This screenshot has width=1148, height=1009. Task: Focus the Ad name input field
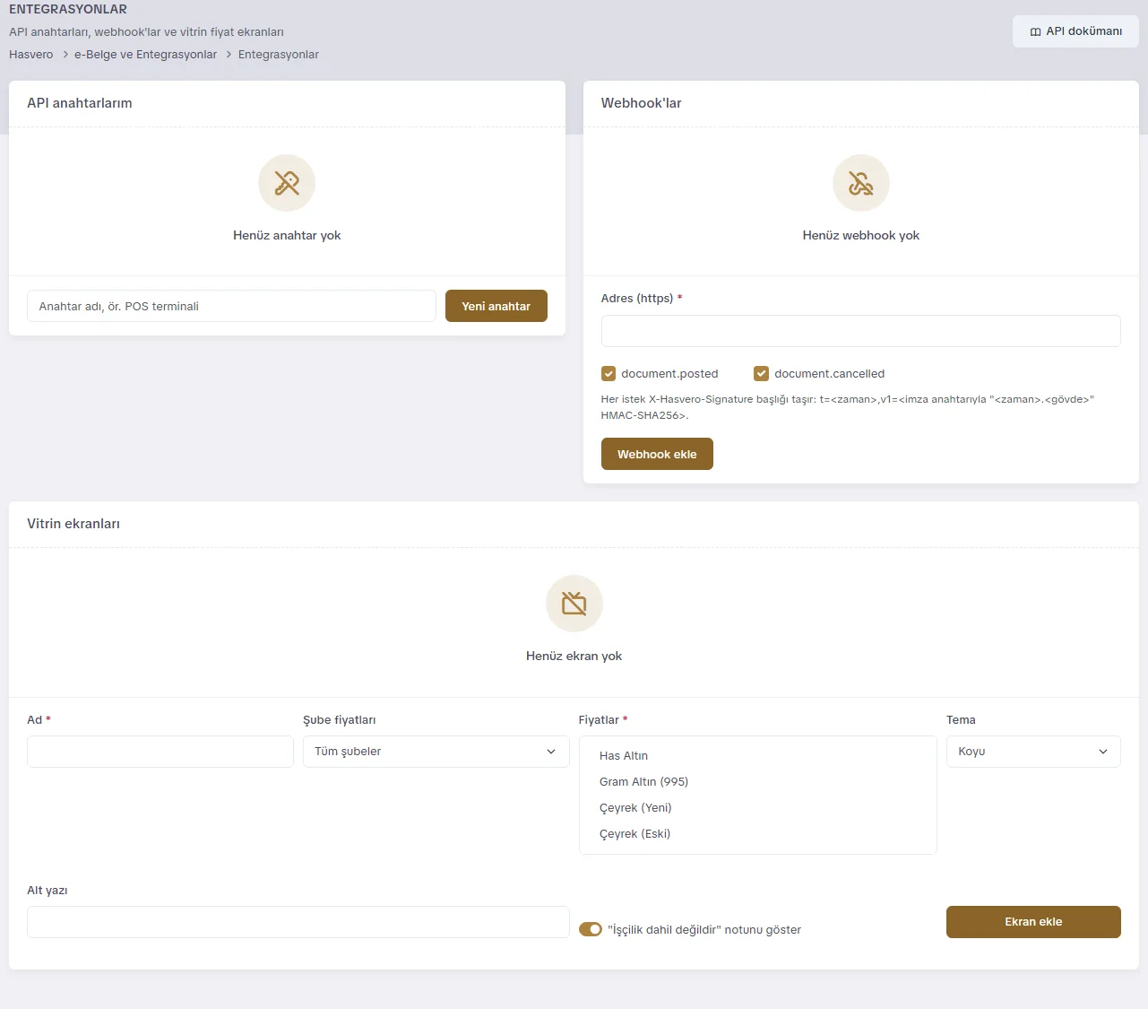160,752
